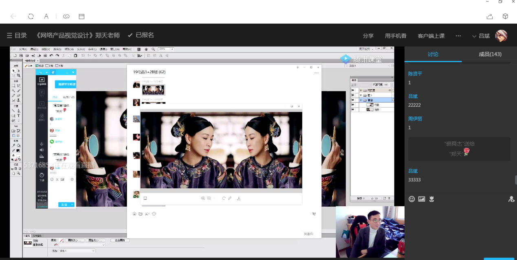The width and height of the screenshot is (517, 260).
Task: Open the dropdown beside classroom send button
Action: [73, 205]
